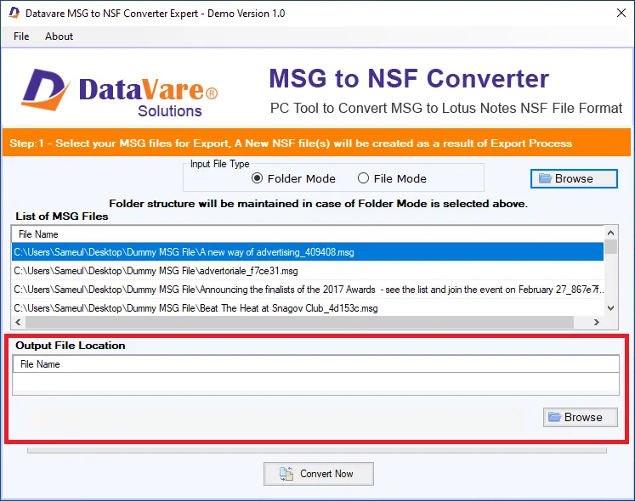Start conversion with Convert Now
635x501 pixels.
pyautogui.click(x=318, y=474)
